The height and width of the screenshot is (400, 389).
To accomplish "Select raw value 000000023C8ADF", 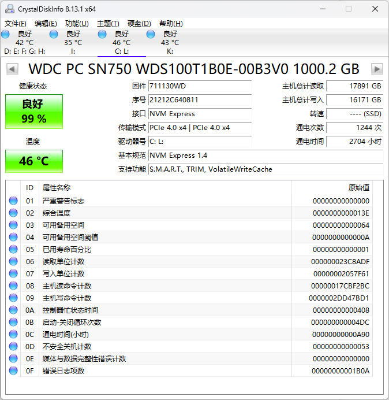I will pos(340,262).
